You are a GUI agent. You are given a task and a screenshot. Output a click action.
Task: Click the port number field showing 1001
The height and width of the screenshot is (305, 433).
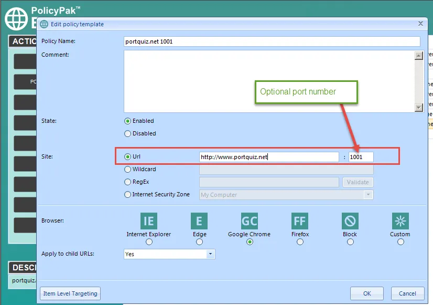click(361, 157)
